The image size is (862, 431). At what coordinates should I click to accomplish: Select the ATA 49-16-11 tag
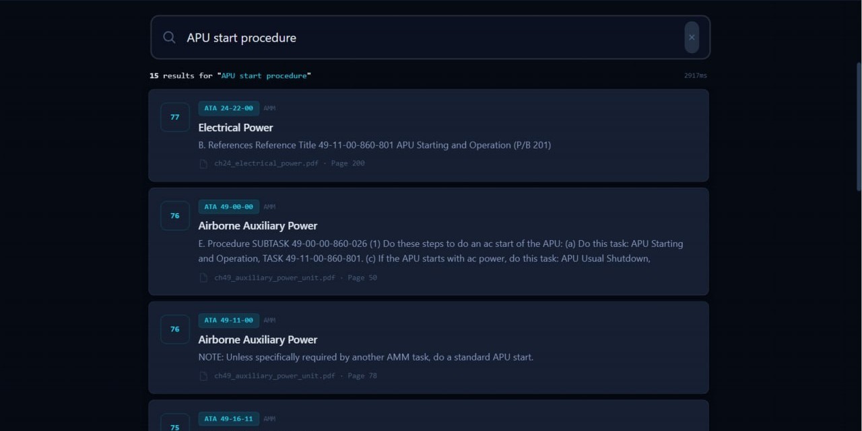(x=229, y=419)
